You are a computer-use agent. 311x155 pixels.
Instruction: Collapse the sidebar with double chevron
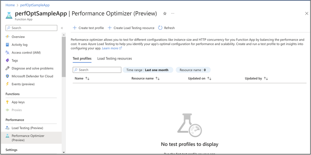click(62, 28)
